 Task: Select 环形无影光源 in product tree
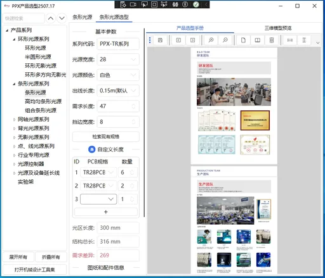click(x=41, y=66)
